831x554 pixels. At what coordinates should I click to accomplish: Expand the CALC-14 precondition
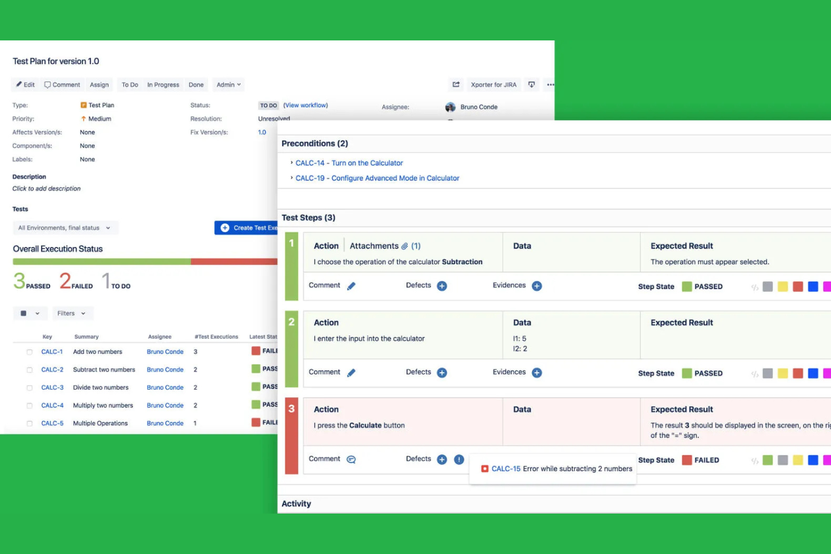pos(293,163)
